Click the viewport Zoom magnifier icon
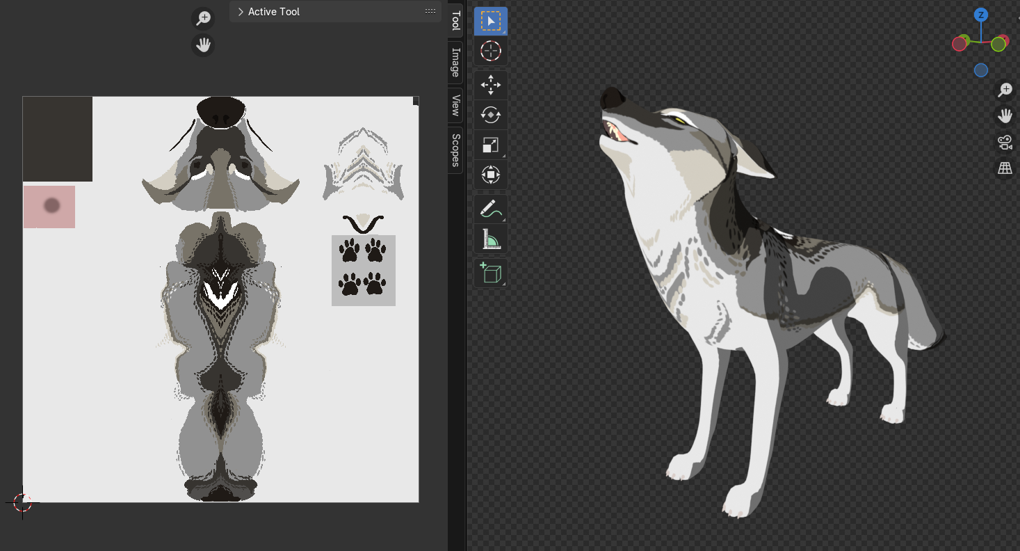Viewport: 1020px width, 551px height. [1005, 90]
